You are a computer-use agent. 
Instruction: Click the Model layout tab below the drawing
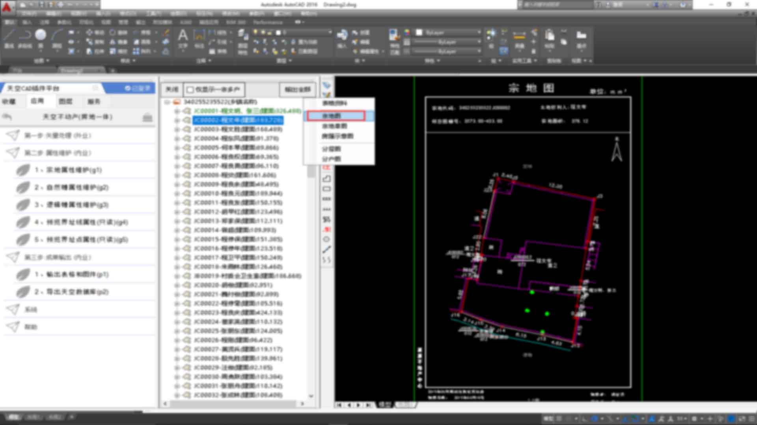coord(384,405)
